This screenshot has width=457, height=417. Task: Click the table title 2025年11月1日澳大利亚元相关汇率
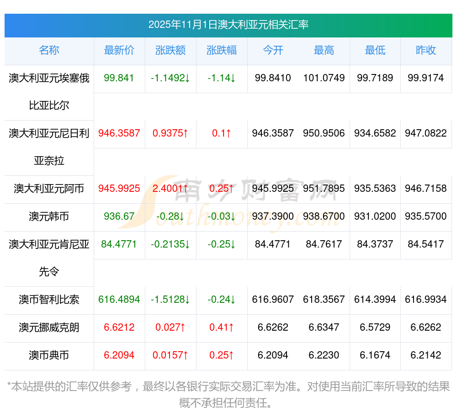point(228,25)
